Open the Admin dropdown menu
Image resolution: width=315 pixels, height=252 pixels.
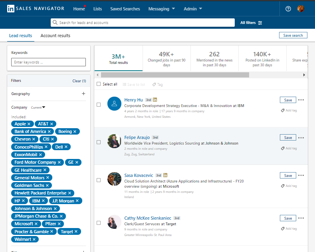(193, 9)
